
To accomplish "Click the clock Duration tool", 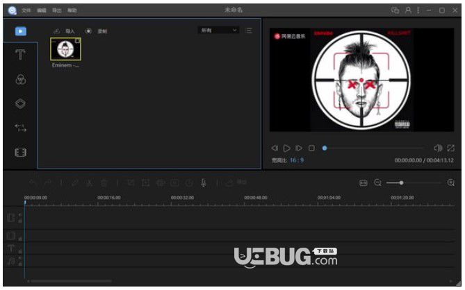I will 189,183.
